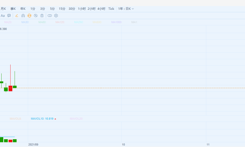Toggle the MA120 indicator label
The image size is (245, 147).
point(60,22)
